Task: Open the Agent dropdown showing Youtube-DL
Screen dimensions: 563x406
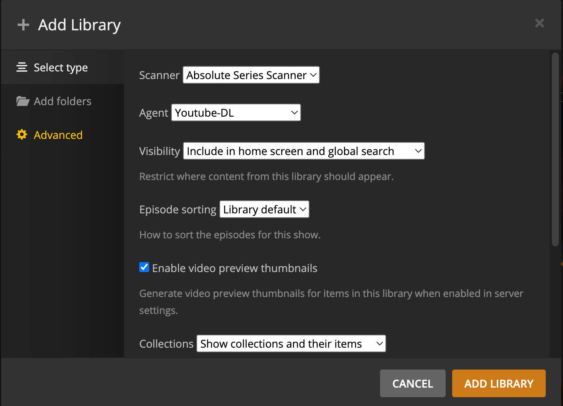Action: point(235,112)
